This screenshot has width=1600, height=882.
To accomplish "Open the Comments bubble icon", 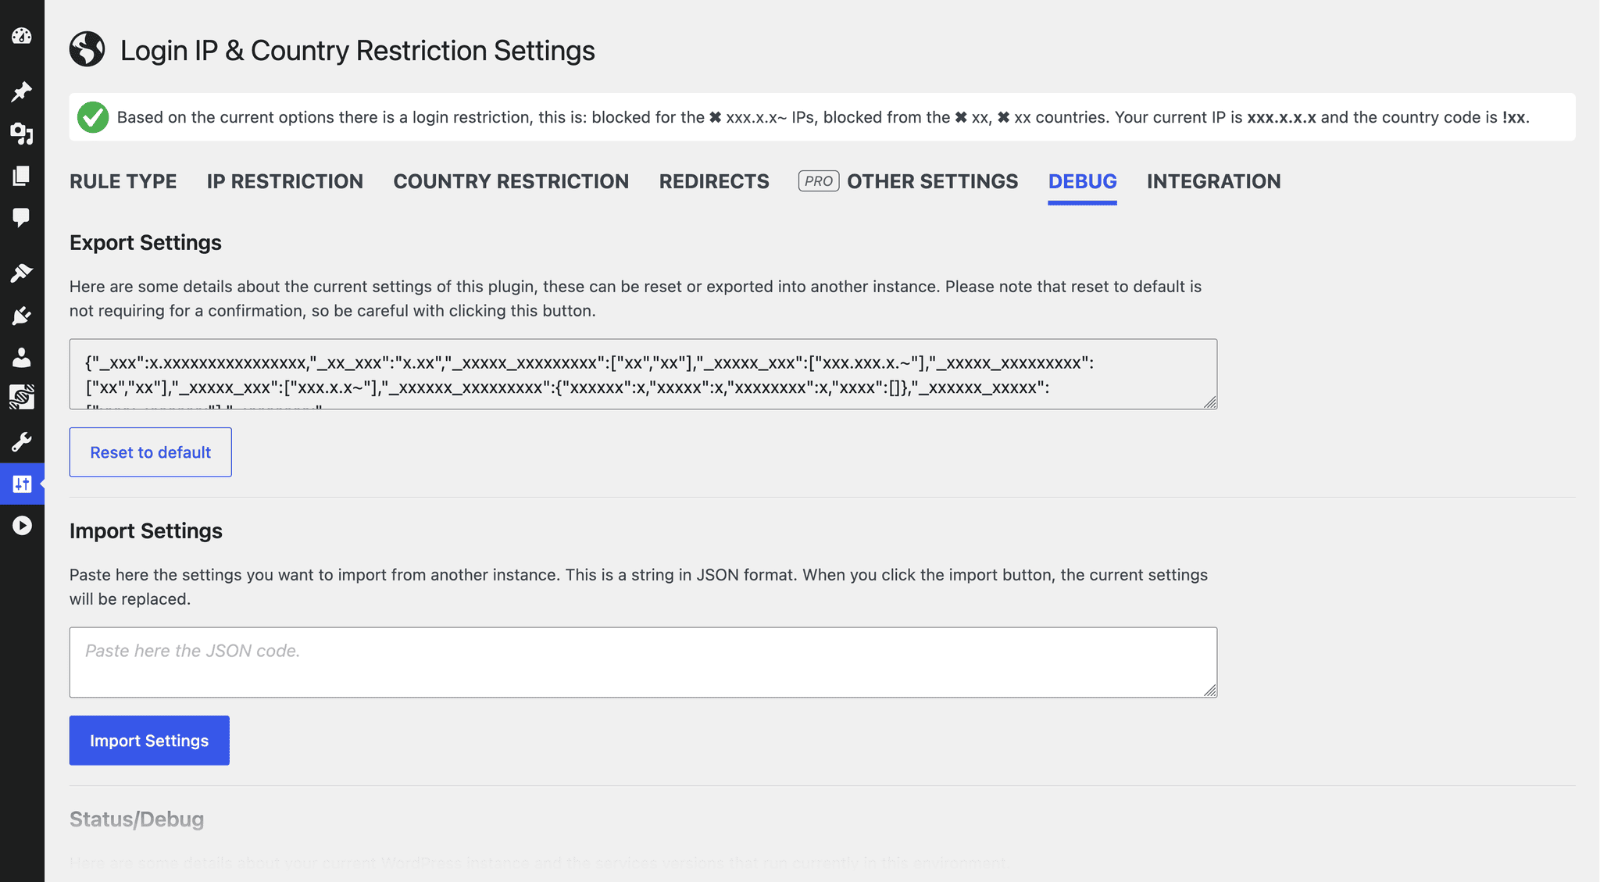I will point(22,218).
